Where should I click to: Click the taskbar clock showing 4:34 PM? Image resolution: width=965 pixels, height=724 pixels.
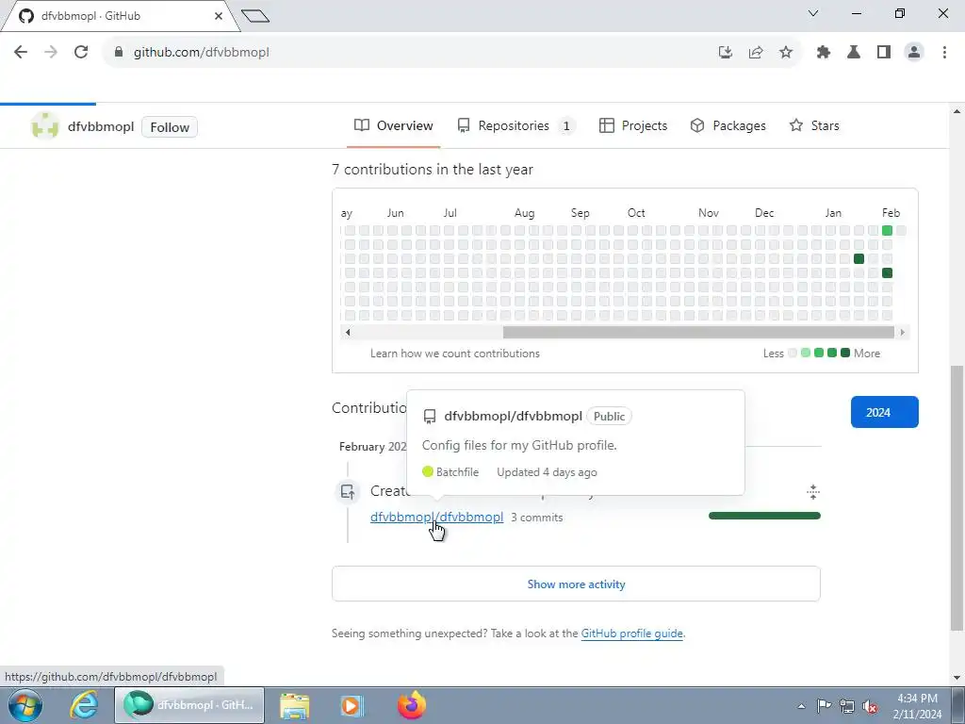point(917,706)
